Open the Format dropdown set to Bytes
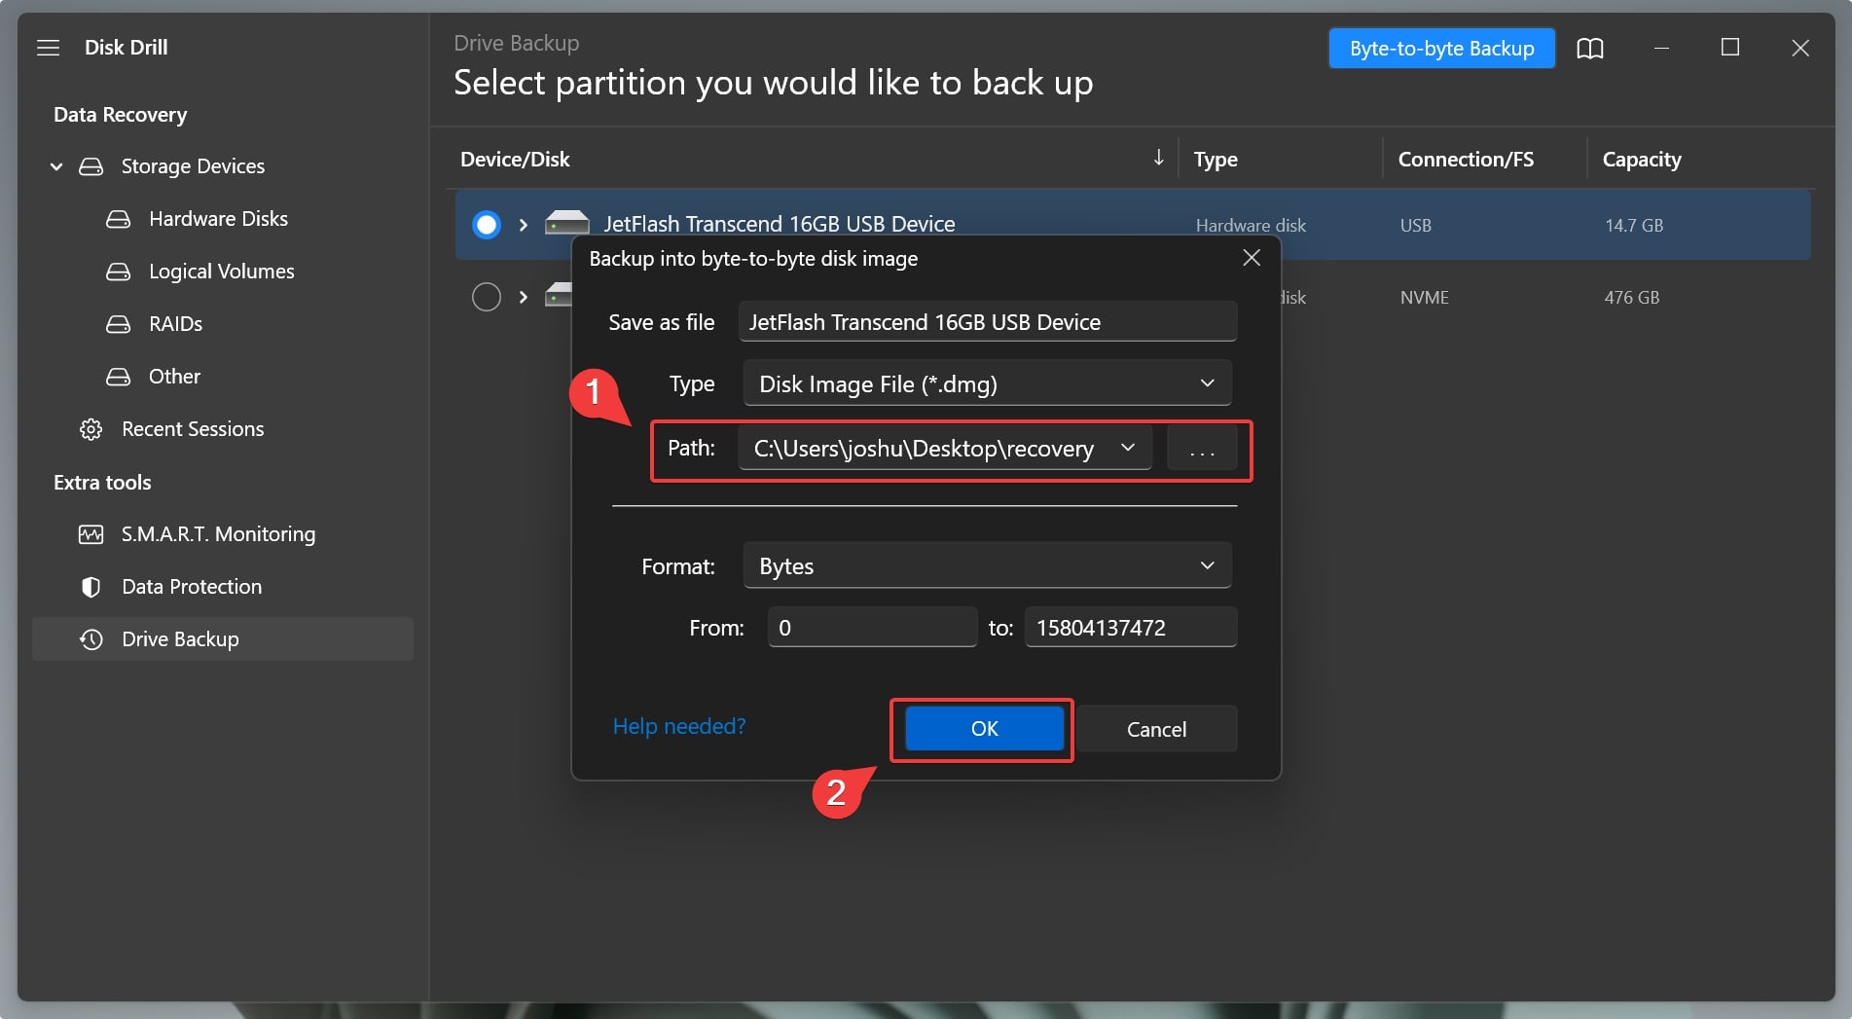This screenshot has height=1019, width=1852. (x=986, y=566)
